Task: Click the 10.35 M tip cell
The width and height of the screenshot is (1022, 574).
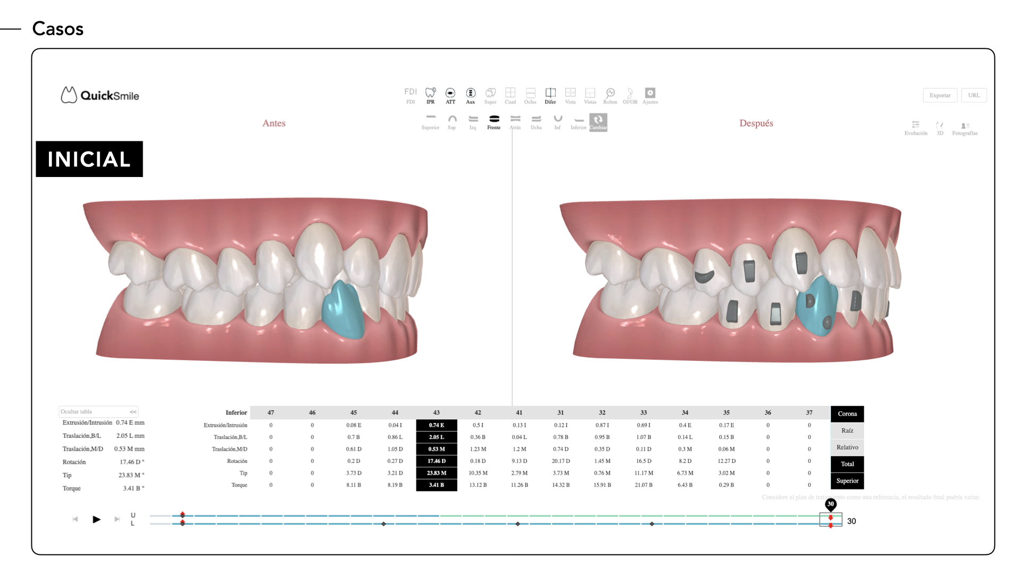Action: point(478,473)
